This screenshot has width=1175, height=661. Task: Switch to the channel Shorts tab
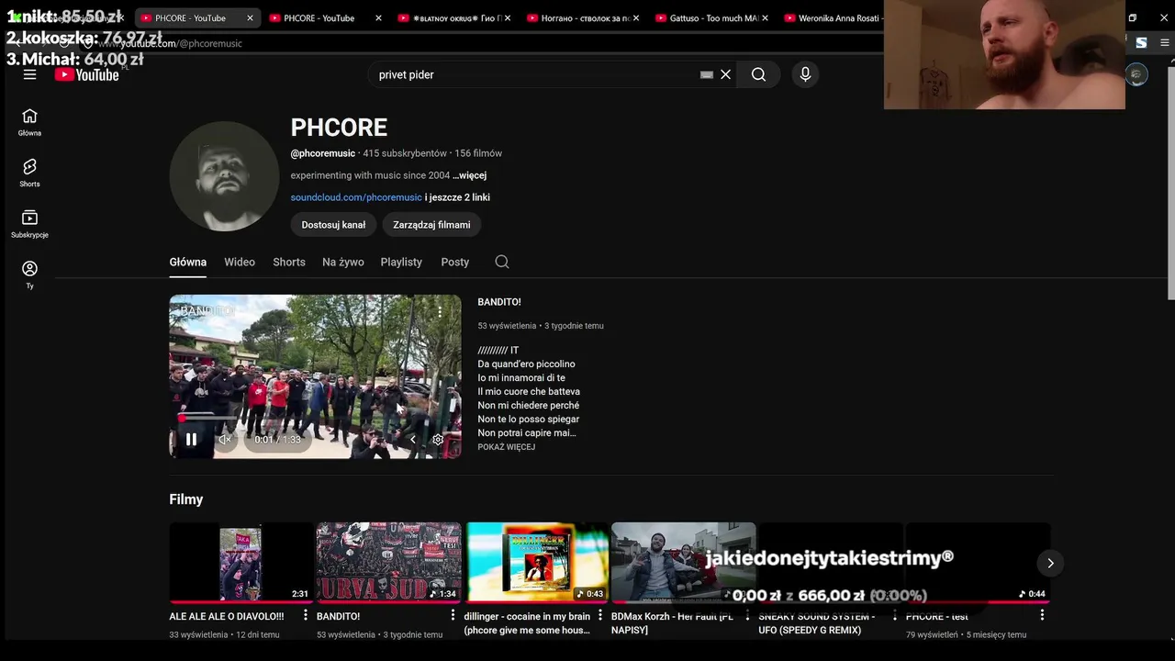click(289, 262)
